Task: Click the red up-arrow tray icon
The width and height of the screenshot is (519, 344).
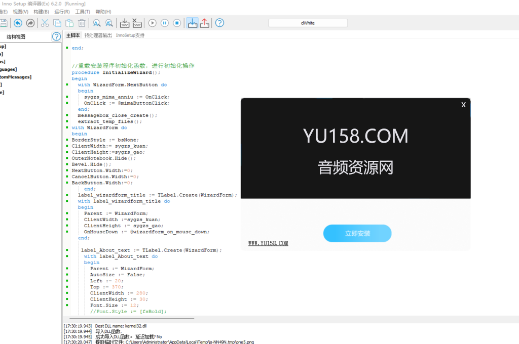Action: pyautogui.click(x=205, y=23)
